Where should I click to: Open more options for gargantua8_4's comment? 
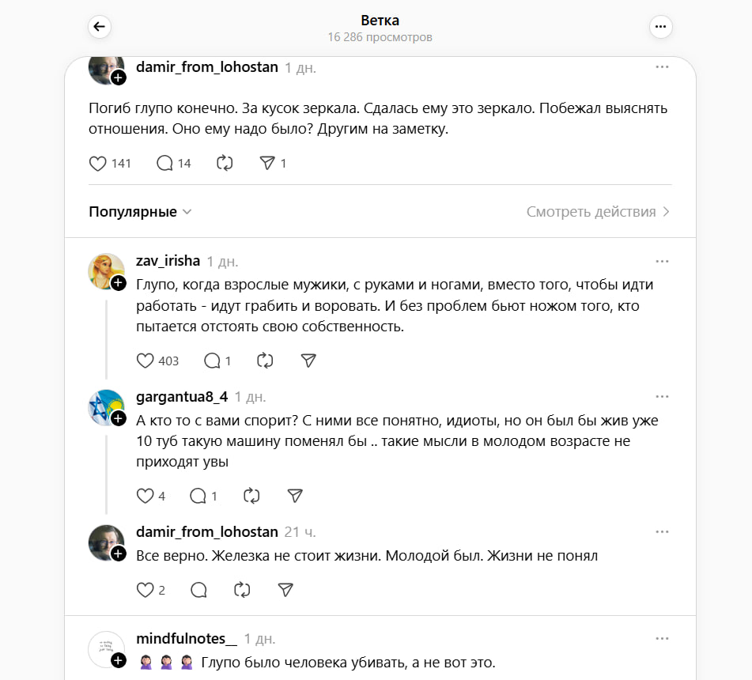click(662, 397)
